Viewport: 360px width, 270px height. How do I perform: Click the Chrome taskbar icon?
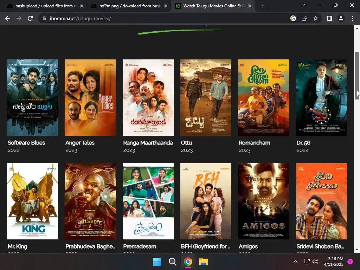(x=188, y=262)
